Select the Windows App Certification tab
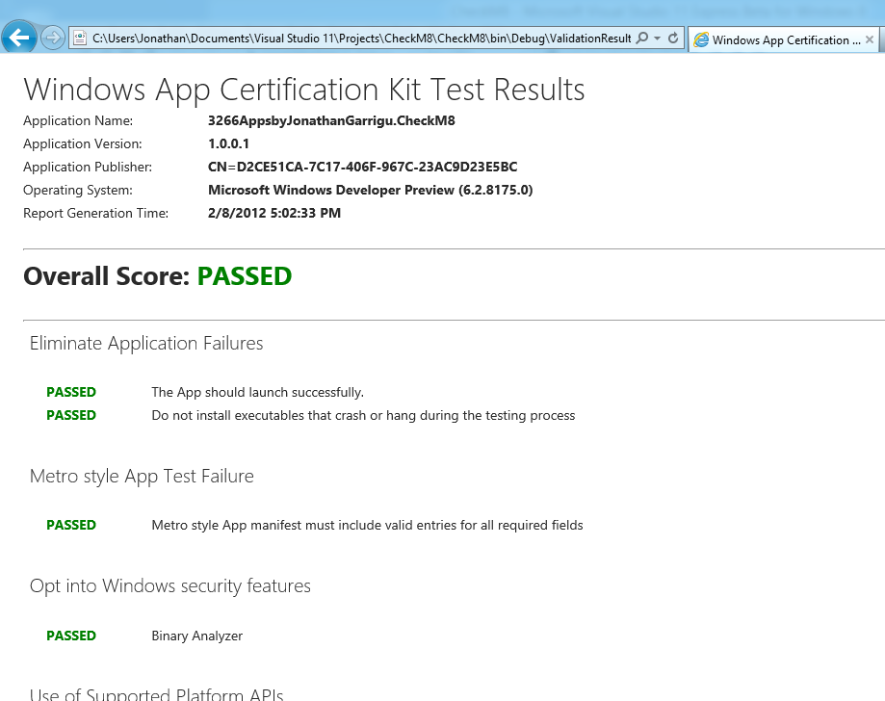Viewport: 885px width, 701px height. pyautogui.click(x=784, y=40)
